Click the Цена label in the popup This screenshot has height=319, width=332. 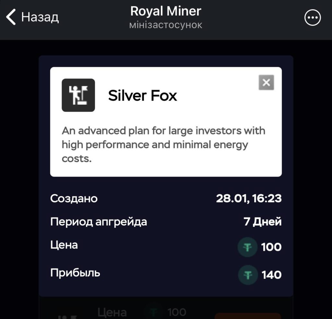[64, 245]
